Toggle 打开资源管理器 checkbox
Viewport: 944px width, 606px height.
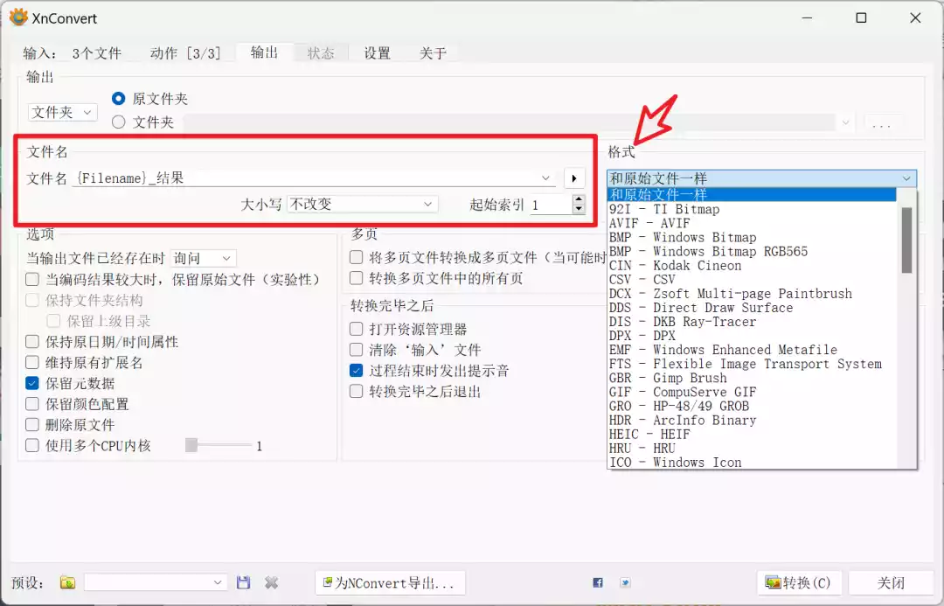357,329
